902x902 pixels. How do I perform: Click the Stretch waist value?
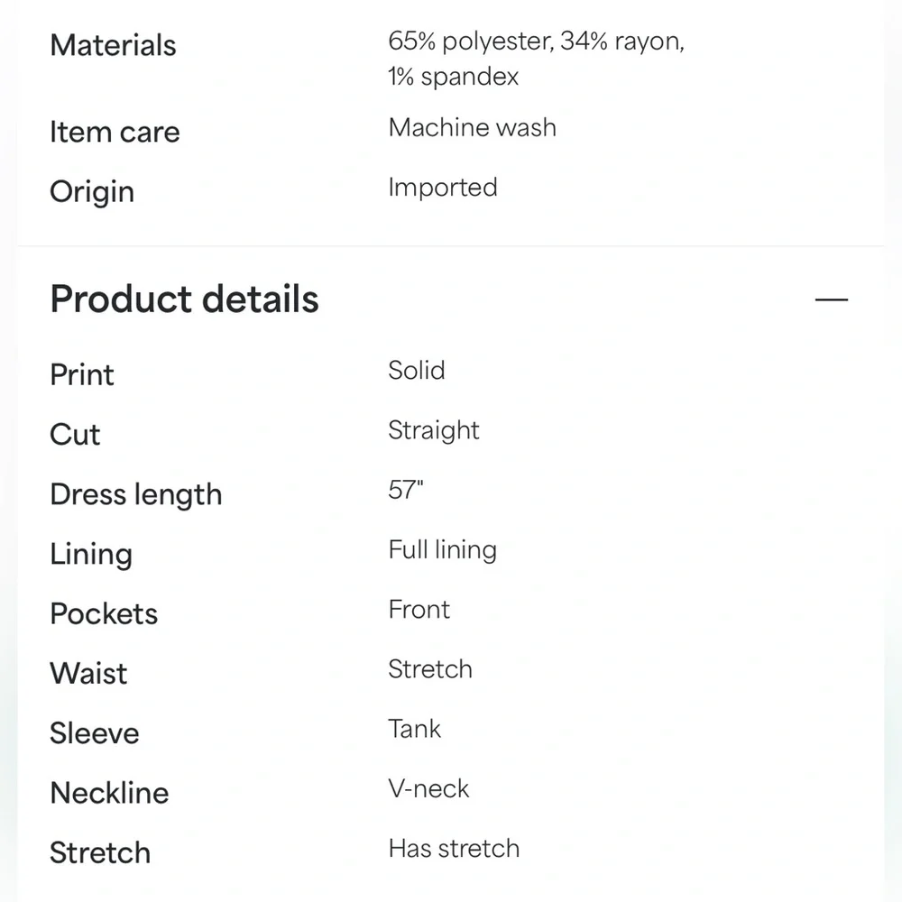pos(430,669)
